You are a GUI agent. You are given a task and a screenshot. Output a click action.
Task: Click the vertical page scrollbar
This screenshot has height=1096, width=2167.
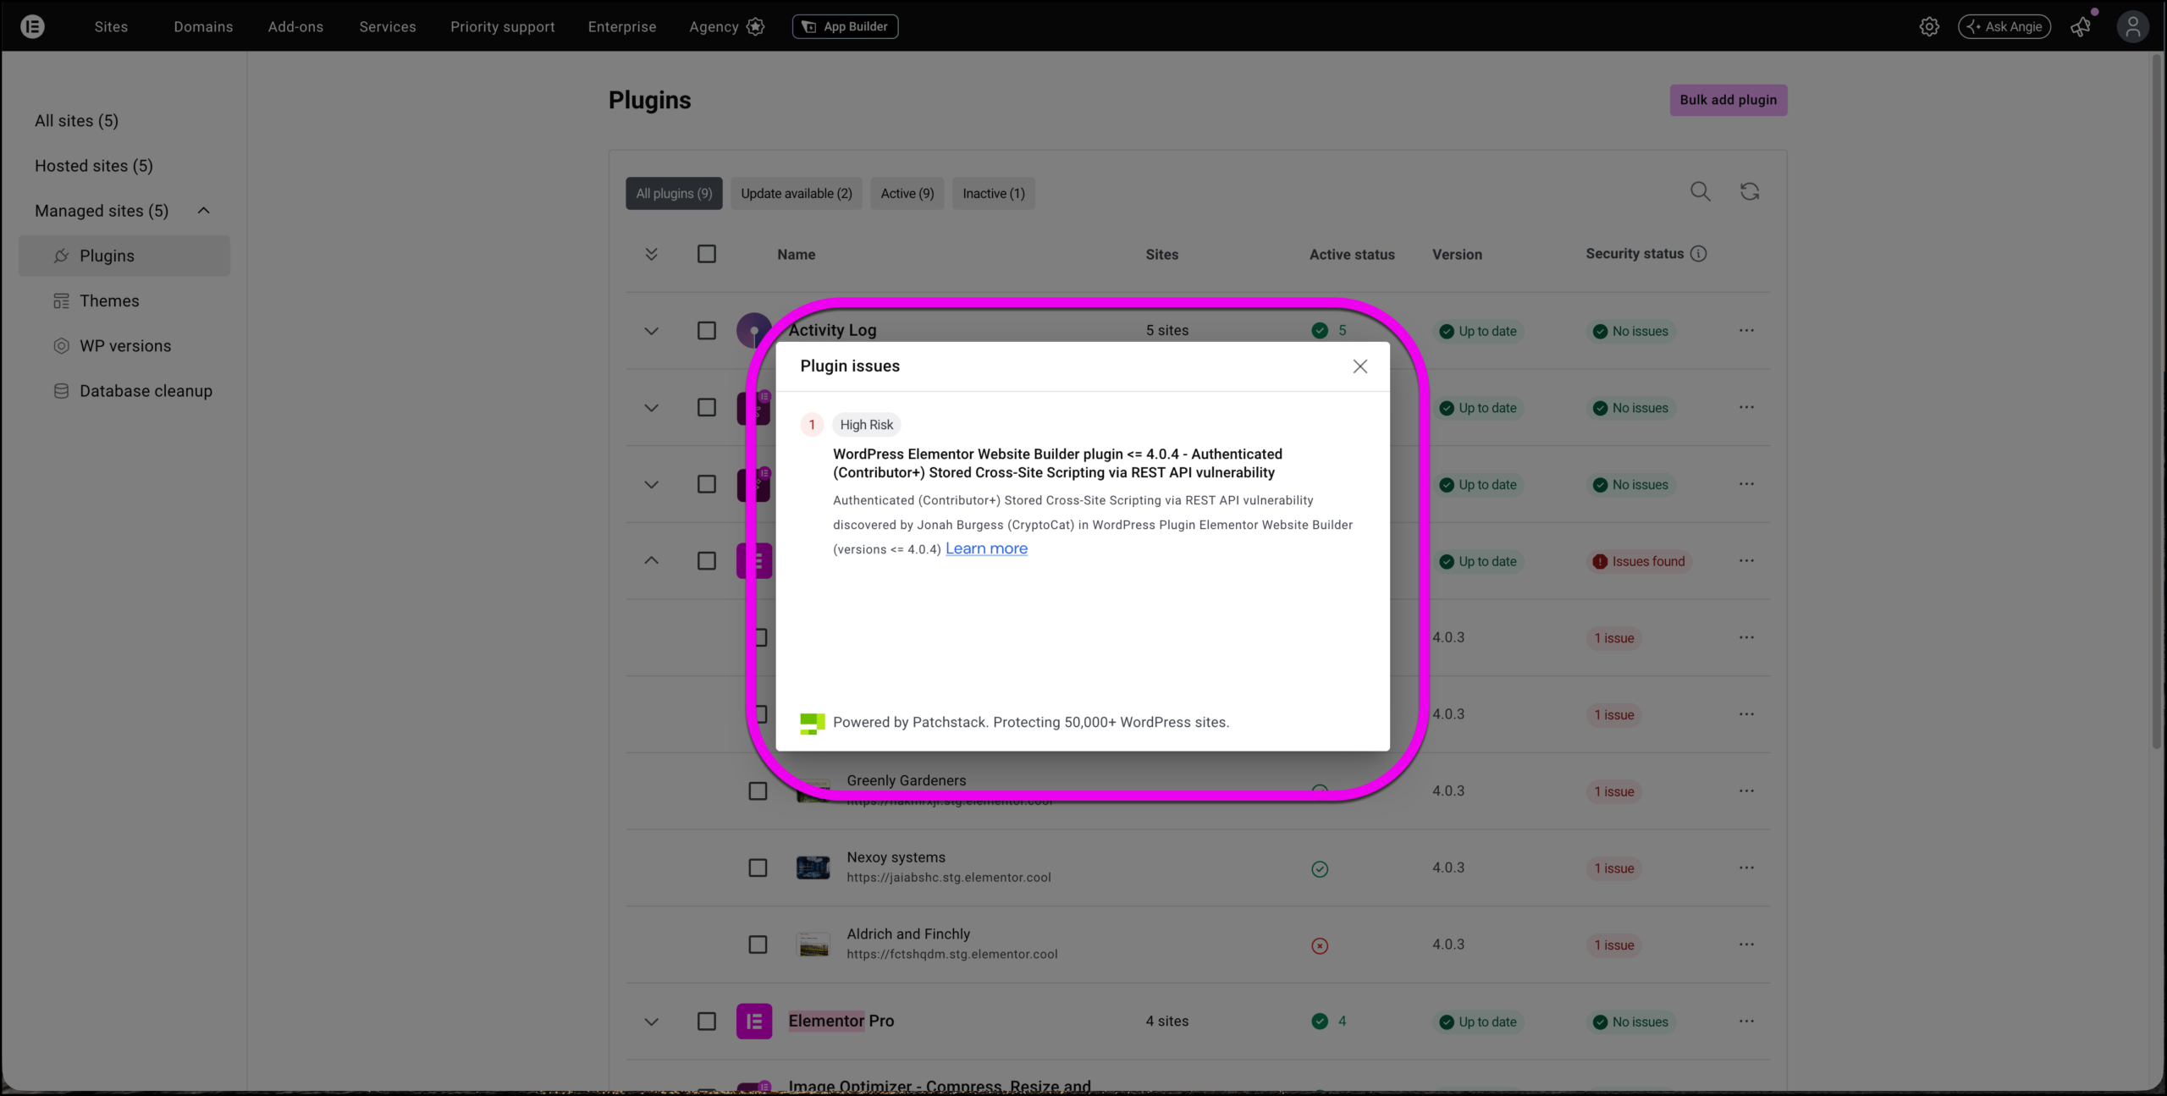tap(2157, 401)
